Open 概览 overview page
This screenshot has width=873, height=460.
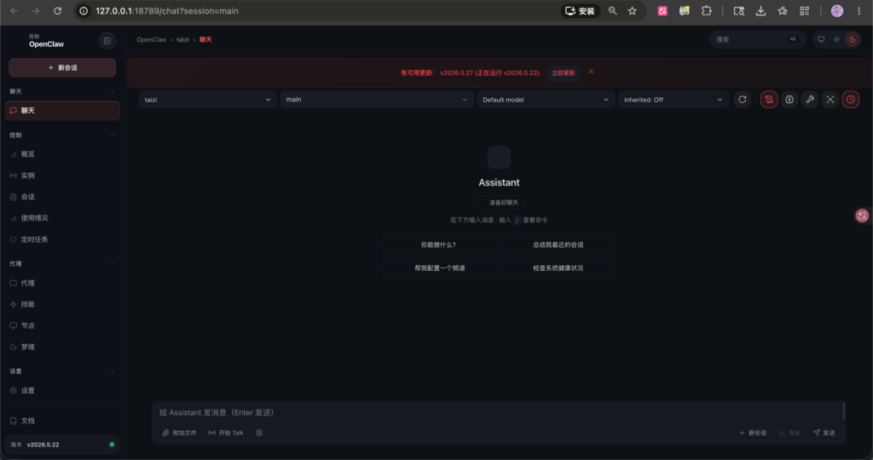[x=62, y=154]
